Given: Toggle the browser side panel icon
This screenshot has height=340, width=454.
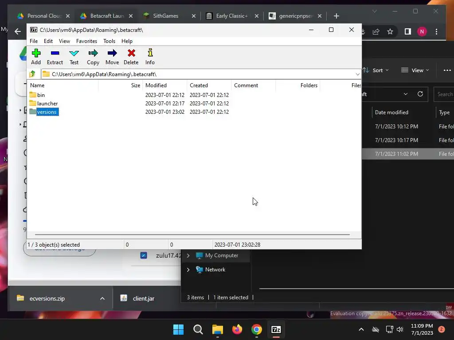Looking at the screenshot, I should coord(408,31).
